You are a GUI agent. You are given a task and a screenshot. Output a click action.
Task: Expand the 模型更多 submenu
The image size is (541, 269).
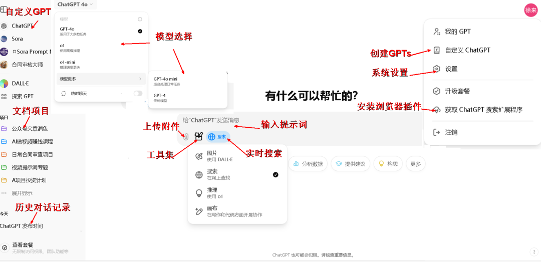(x=101, y=79)
